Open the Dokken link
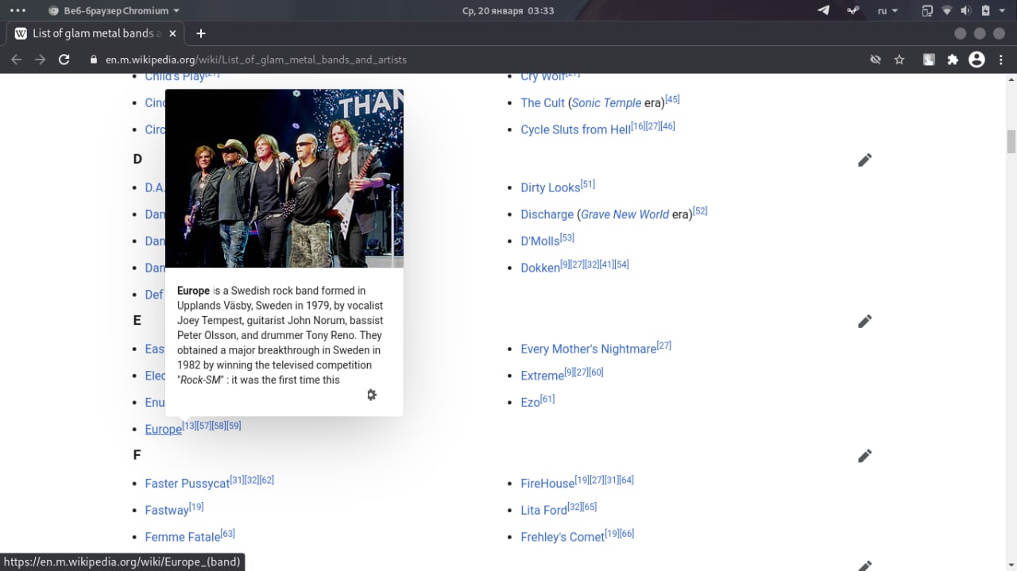 (x=540, y=268)
